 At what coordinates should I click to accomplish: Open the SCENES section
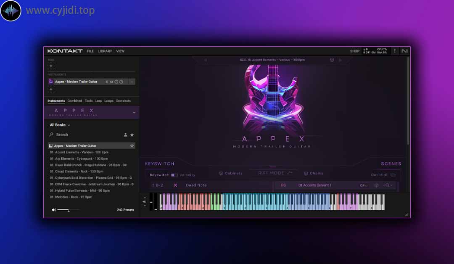point(391,164)
